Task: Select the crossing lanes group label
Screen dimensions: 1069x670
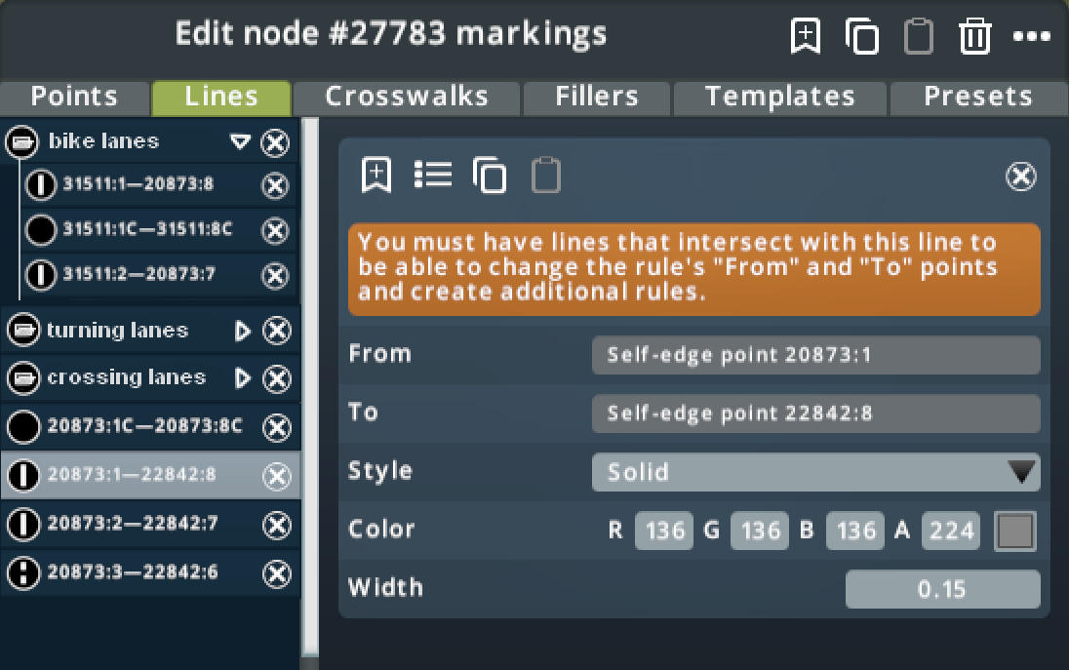Action: [x=126, y=377]
